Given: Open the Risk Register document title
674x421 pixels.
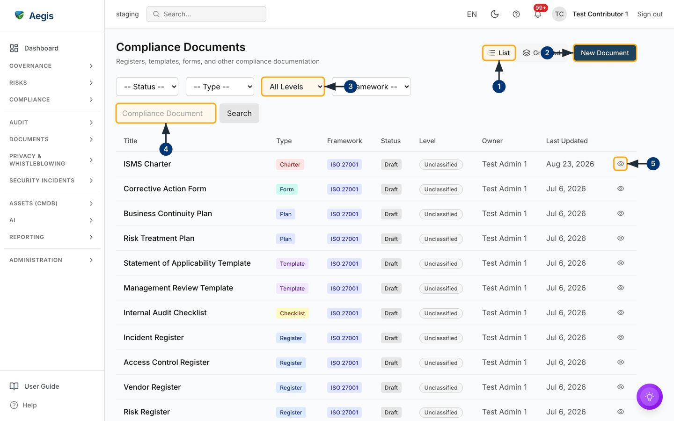Looking at the screenshot, I should [147, 412].
